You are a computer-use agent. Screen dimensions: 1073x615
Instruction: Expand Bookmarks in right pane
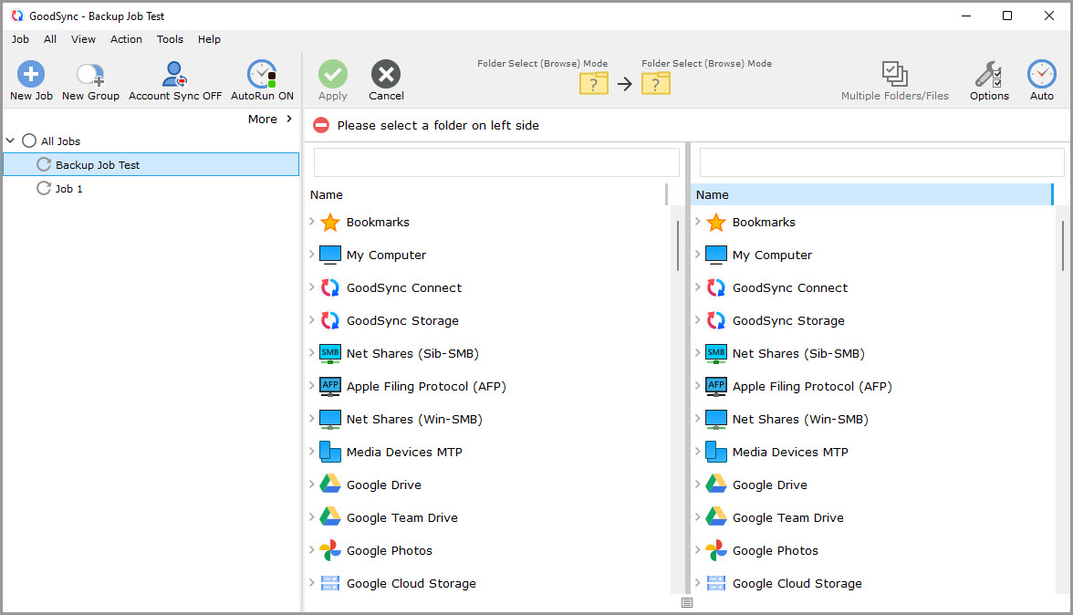click(697, 222)
